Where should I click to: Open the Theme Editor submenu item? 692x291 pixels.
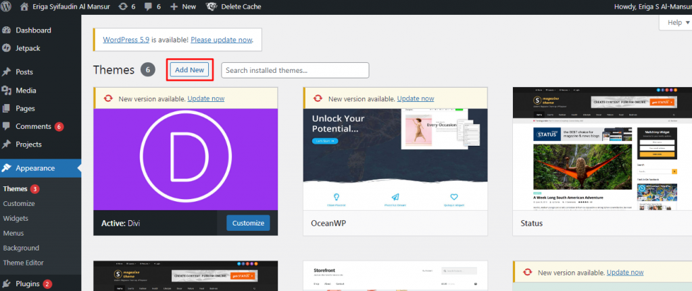[x=24, y=263]
